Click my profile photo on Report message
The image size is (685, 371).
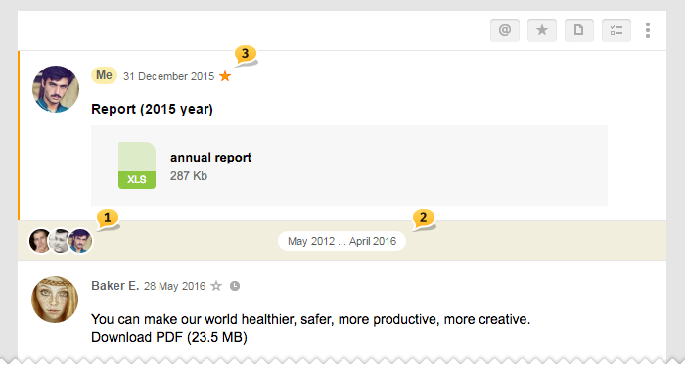56,89
